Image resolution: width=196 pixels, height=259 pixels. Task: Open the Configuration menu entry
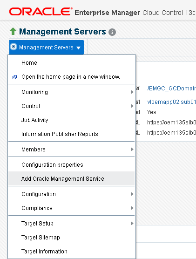pos(72,194)
